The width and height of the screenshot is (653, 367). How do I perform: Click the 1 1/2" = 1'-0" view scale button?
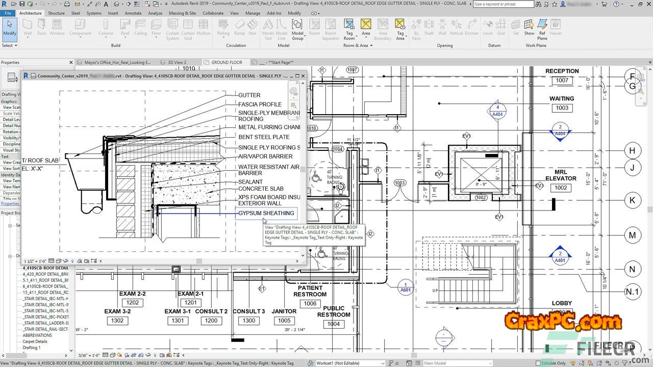[x=36, y=261]
